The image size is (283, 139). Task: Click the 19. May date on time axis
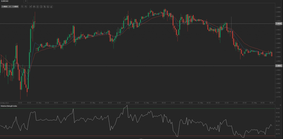[38, 103]
